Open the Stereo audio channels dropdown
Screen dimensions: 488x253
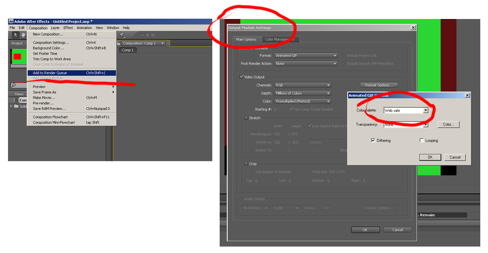tap(316, 208)
